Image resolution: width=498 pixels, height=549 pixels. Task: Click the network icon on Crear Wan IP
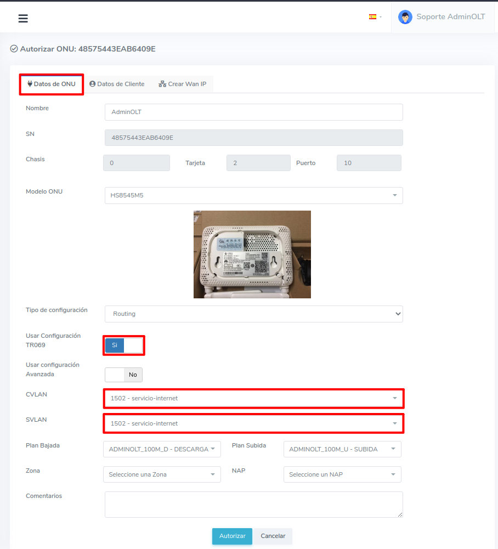(162, 84)
